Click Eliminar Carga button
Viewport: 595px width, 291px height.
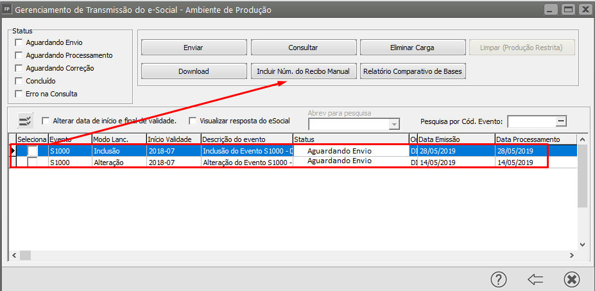click(412, 48)
